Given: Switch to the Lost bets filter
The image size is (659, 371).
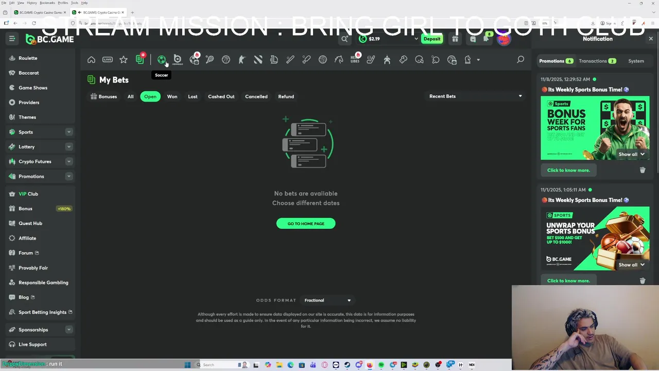Looking at the screenshot, I should point(193,96).
